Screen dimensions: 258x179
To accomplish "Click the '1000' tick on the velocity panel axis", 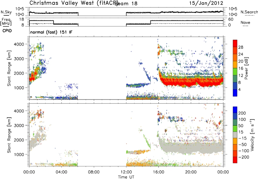I will tap(19, 154).
